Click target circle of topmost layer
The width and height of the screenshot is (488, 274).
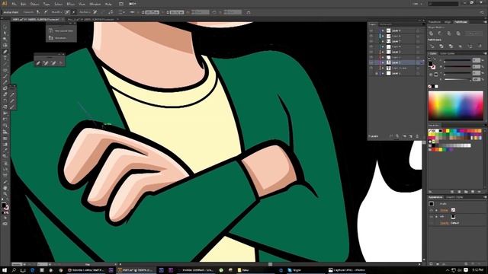coord(418,30)
